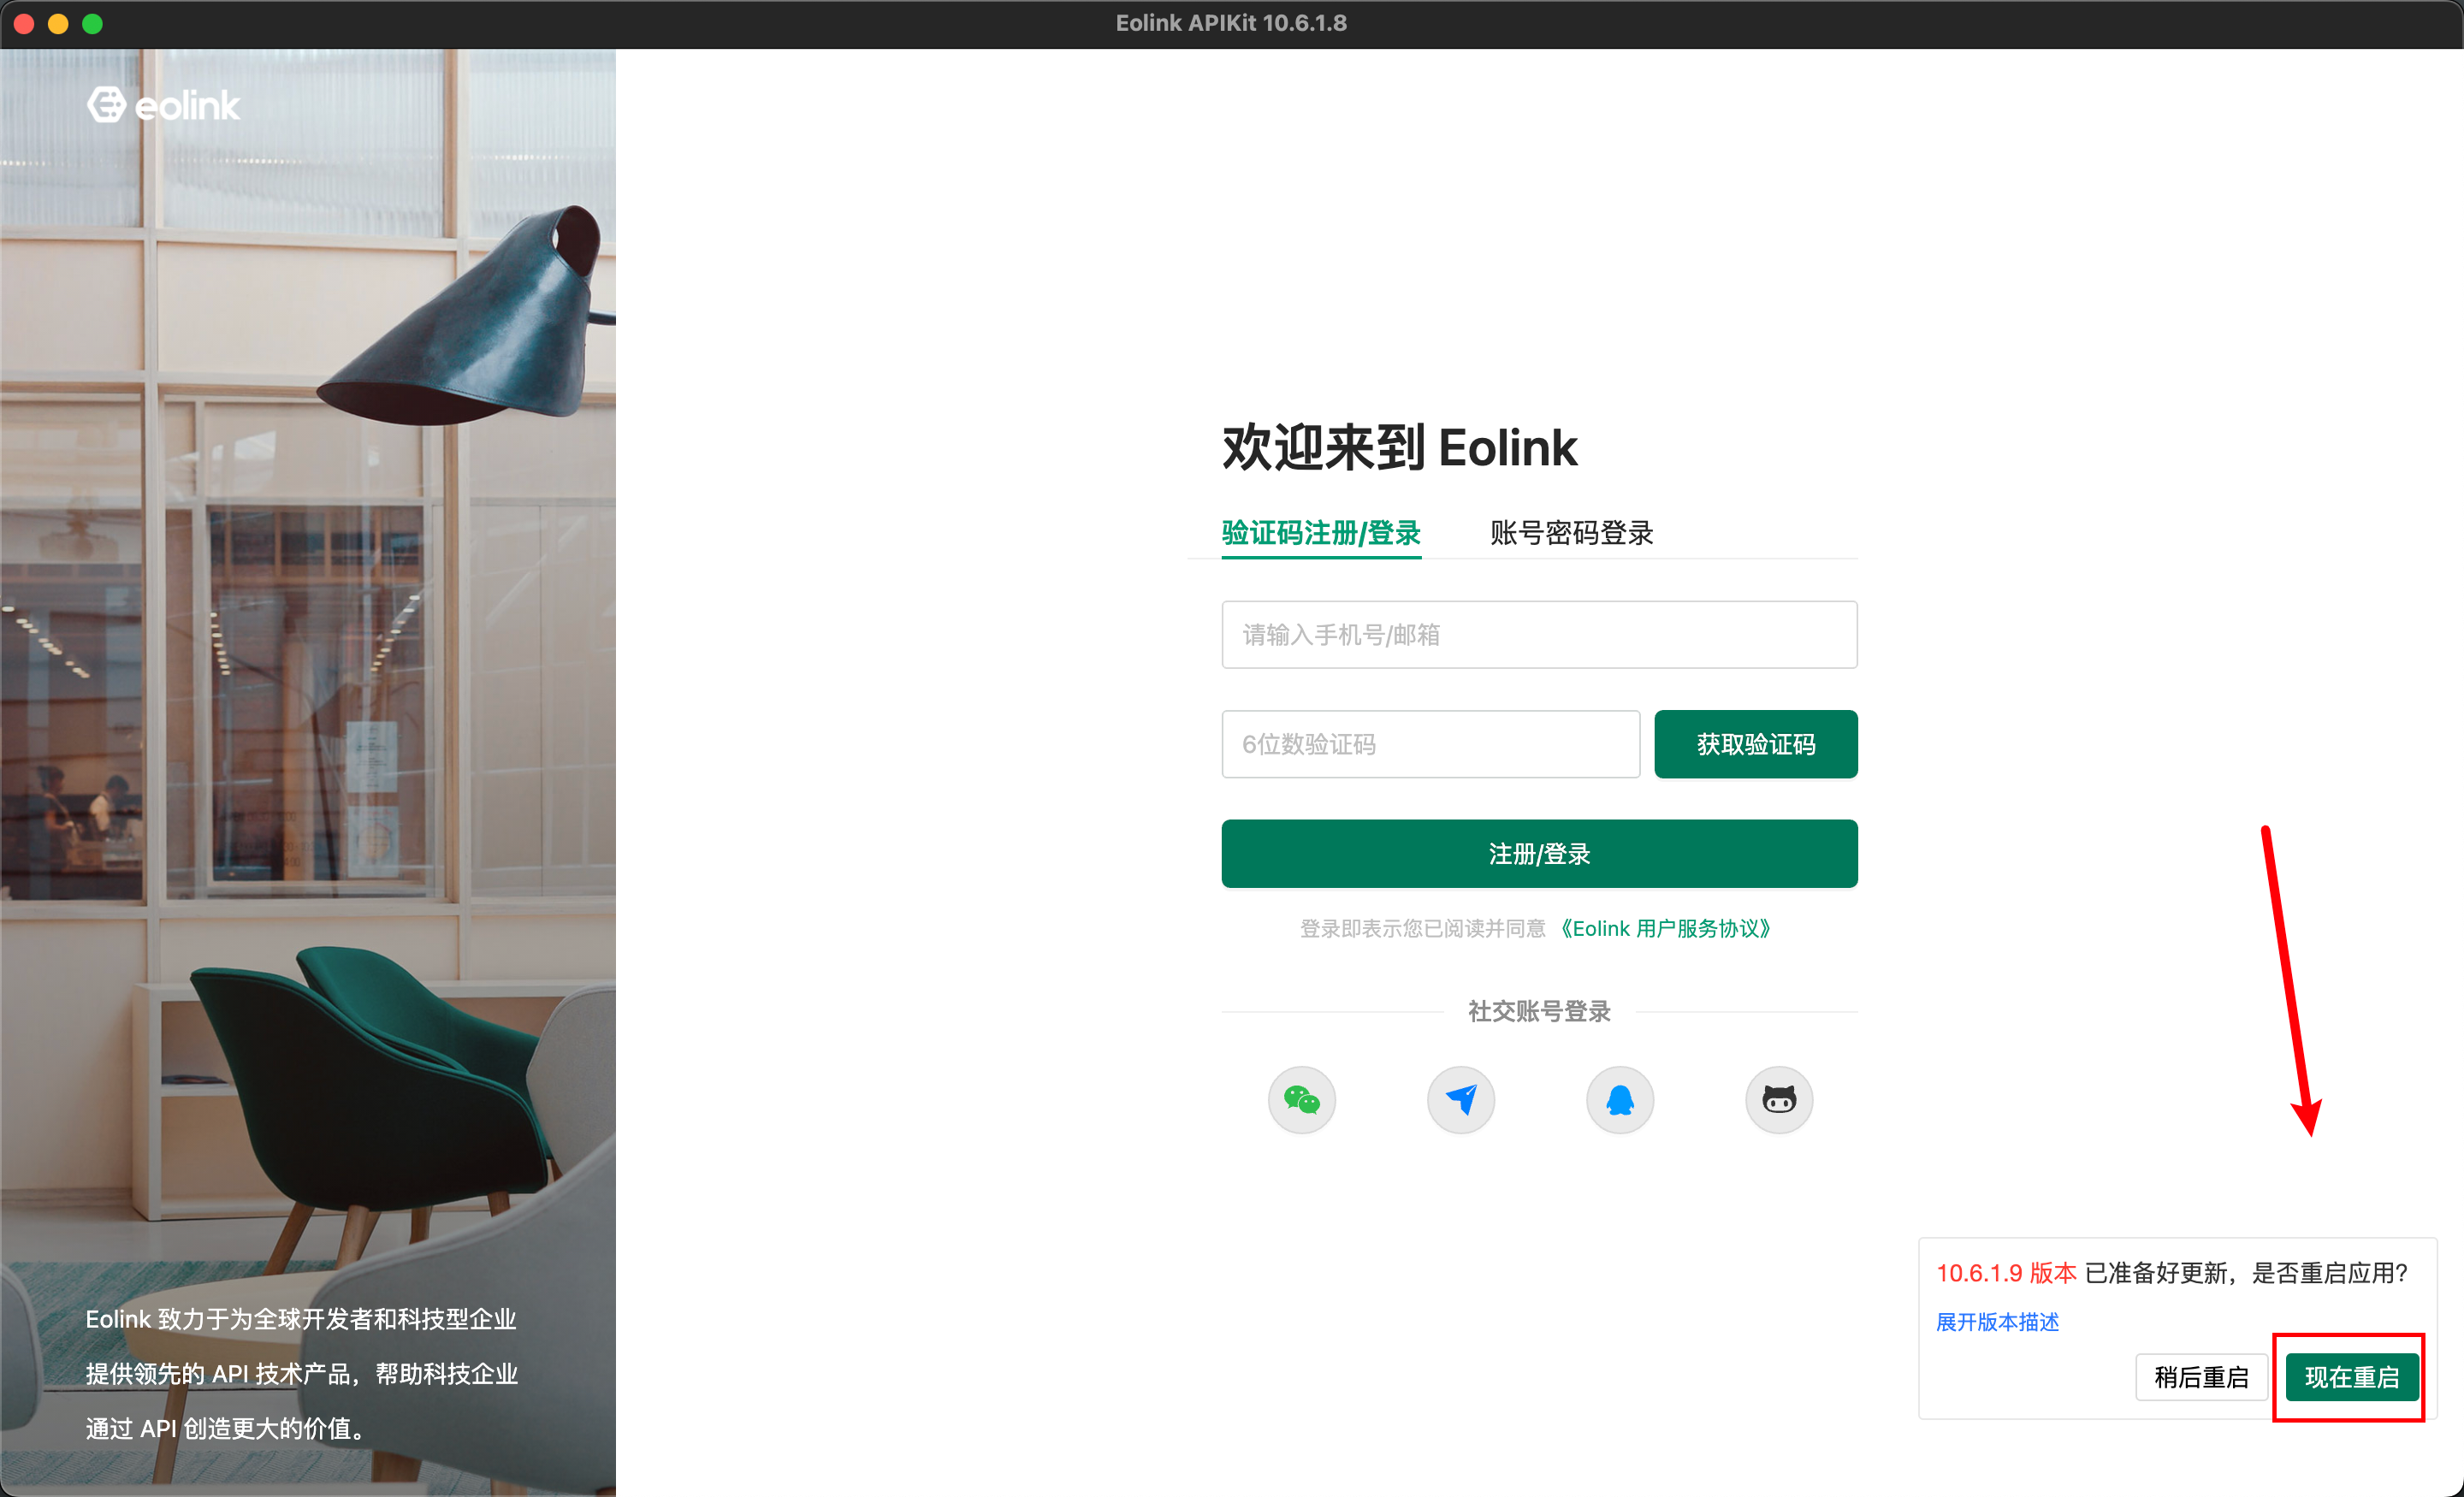Screen dimensions: 2464x1497
Task: Expand 展开版本描述 in update notice
Action: tap(1997, 1322)
